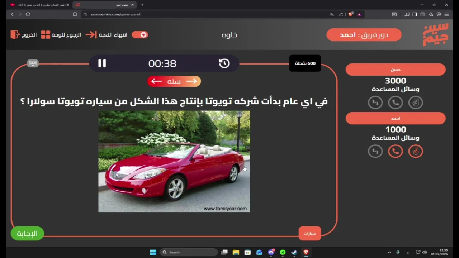Open Brave Wallet icon
This screenshot has width=459, height=258.
tap(423, 14)
